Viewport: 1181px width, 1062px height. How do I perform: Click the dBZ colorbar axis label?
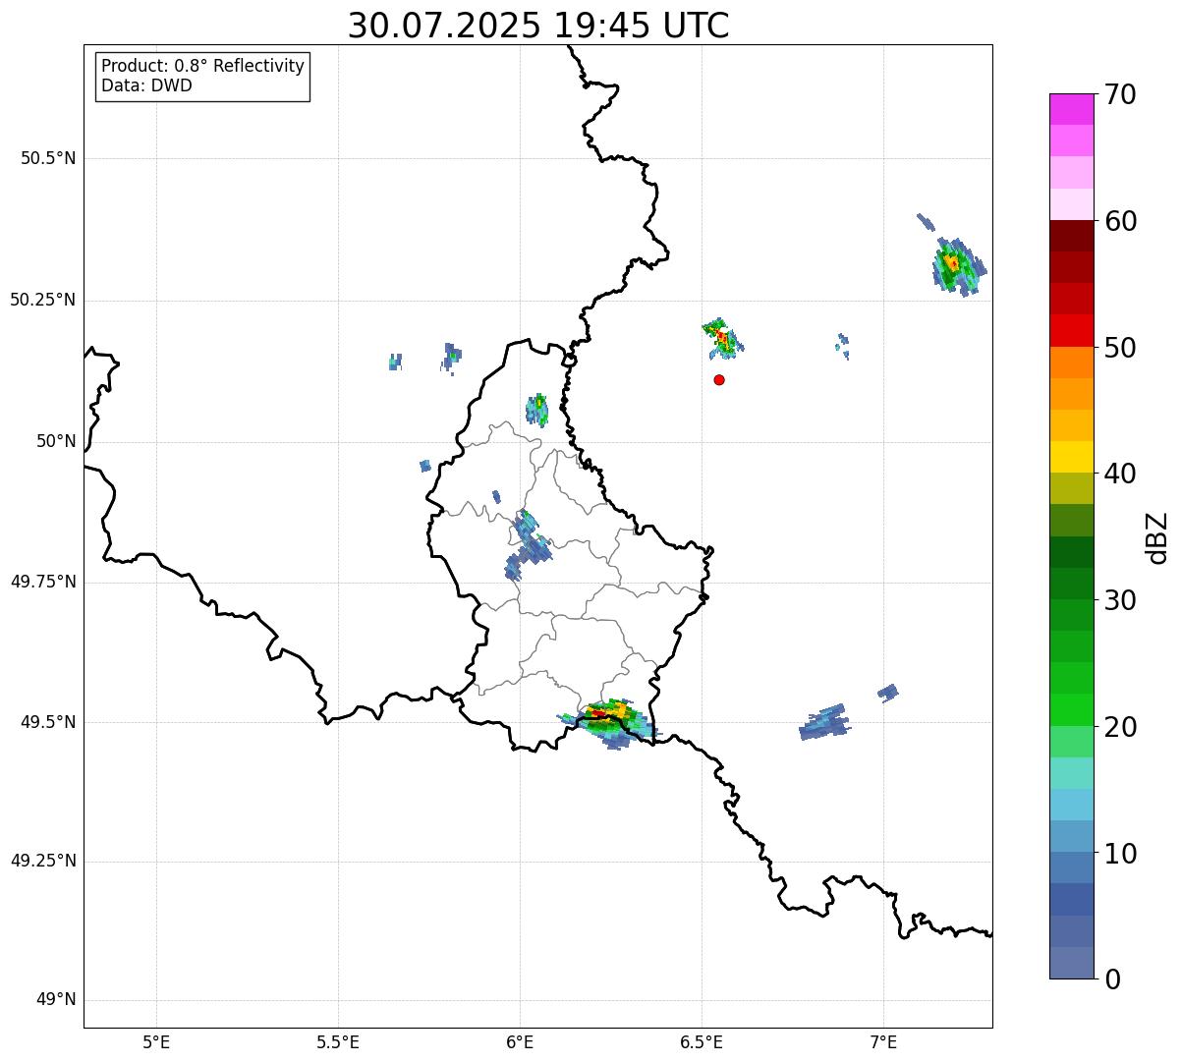[1157, 536]
